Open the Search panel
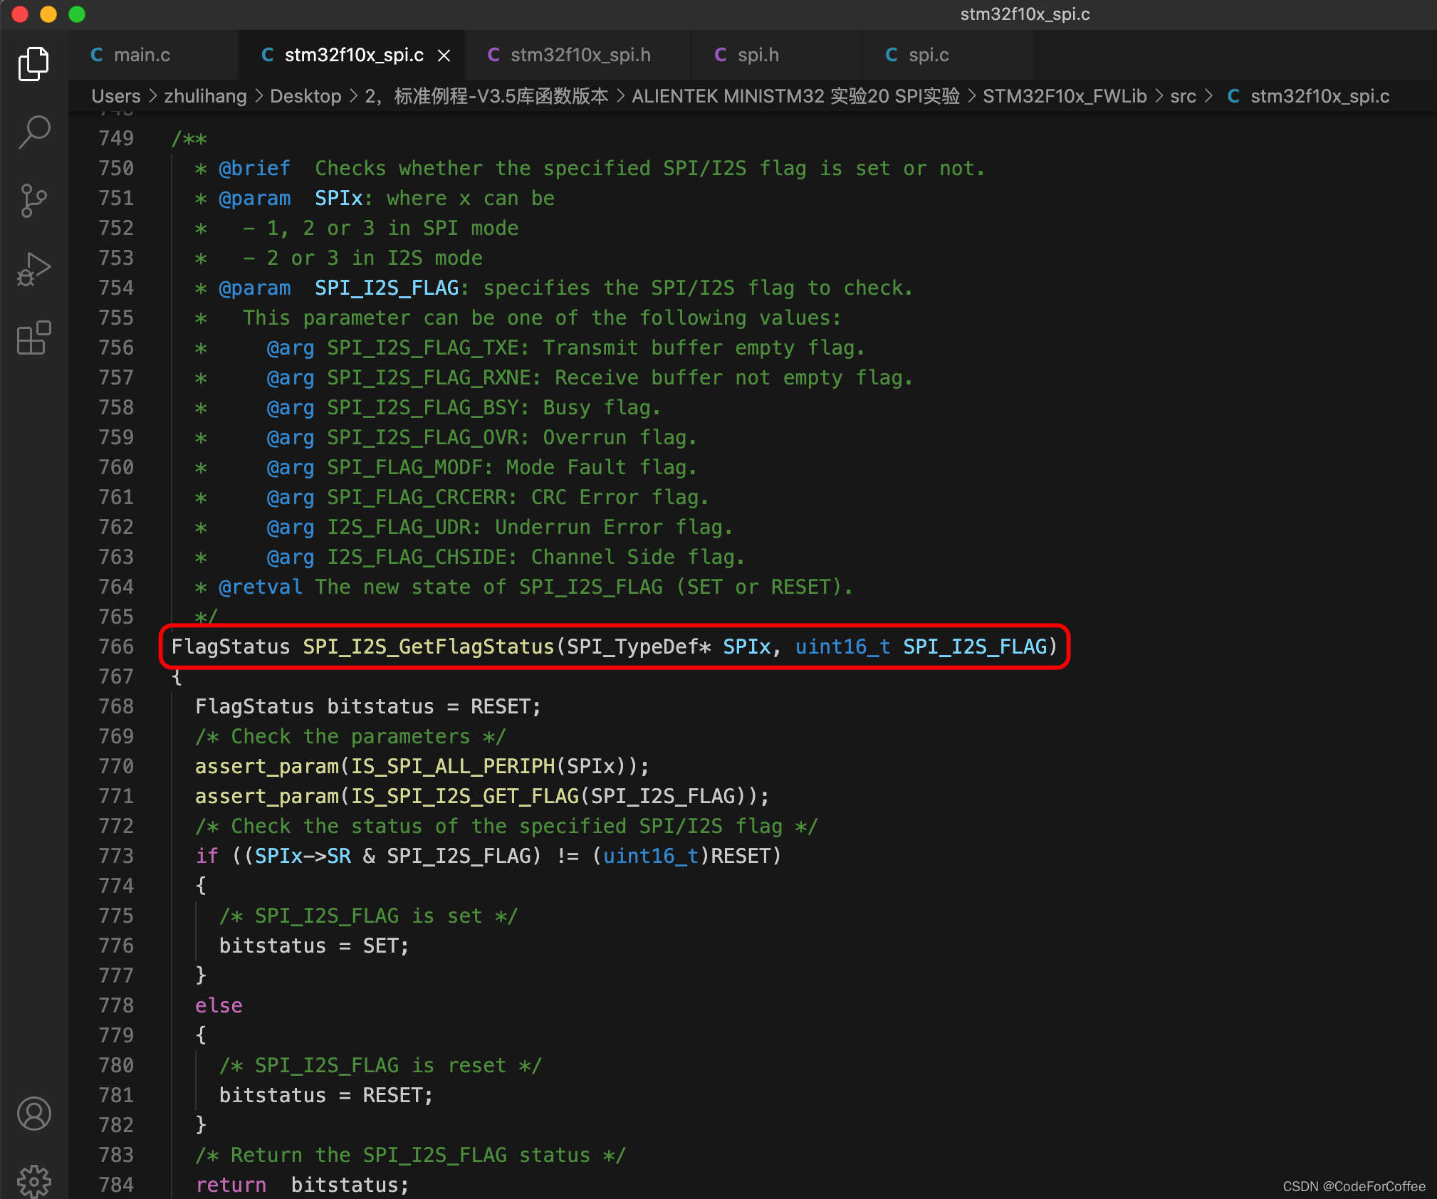Image resolution: width=1437 pixels, height=1199 pixels. point(33,132)
